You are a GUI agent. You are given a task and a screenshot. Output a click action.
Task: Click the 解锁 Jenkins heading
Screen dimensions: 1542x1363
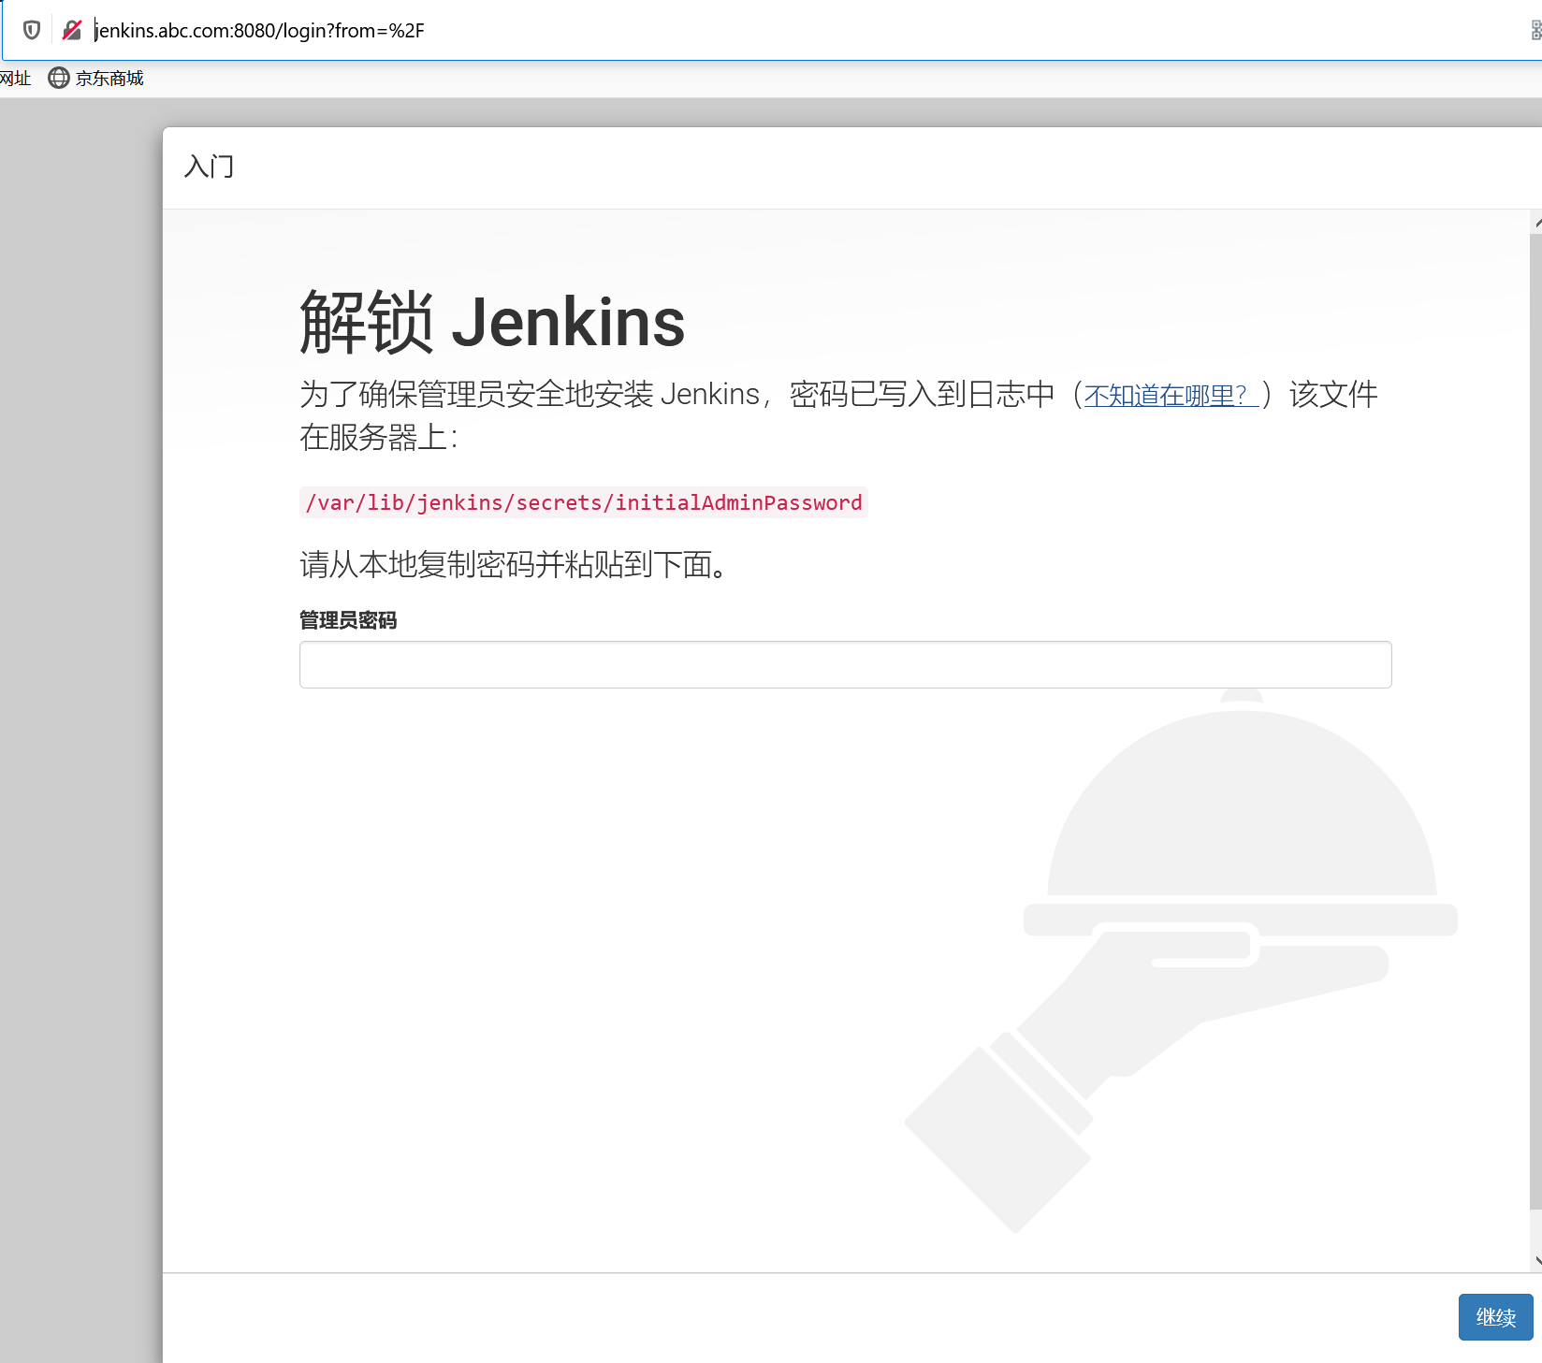point(492,323)
